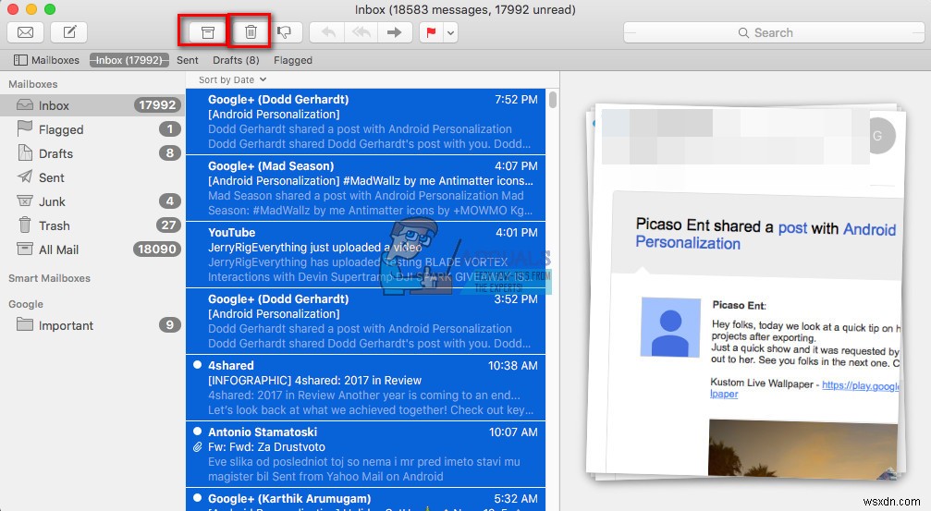931x511 pixels.
Task: Open 4shared 2017 in Review message
Action: [x=365, y=387]
